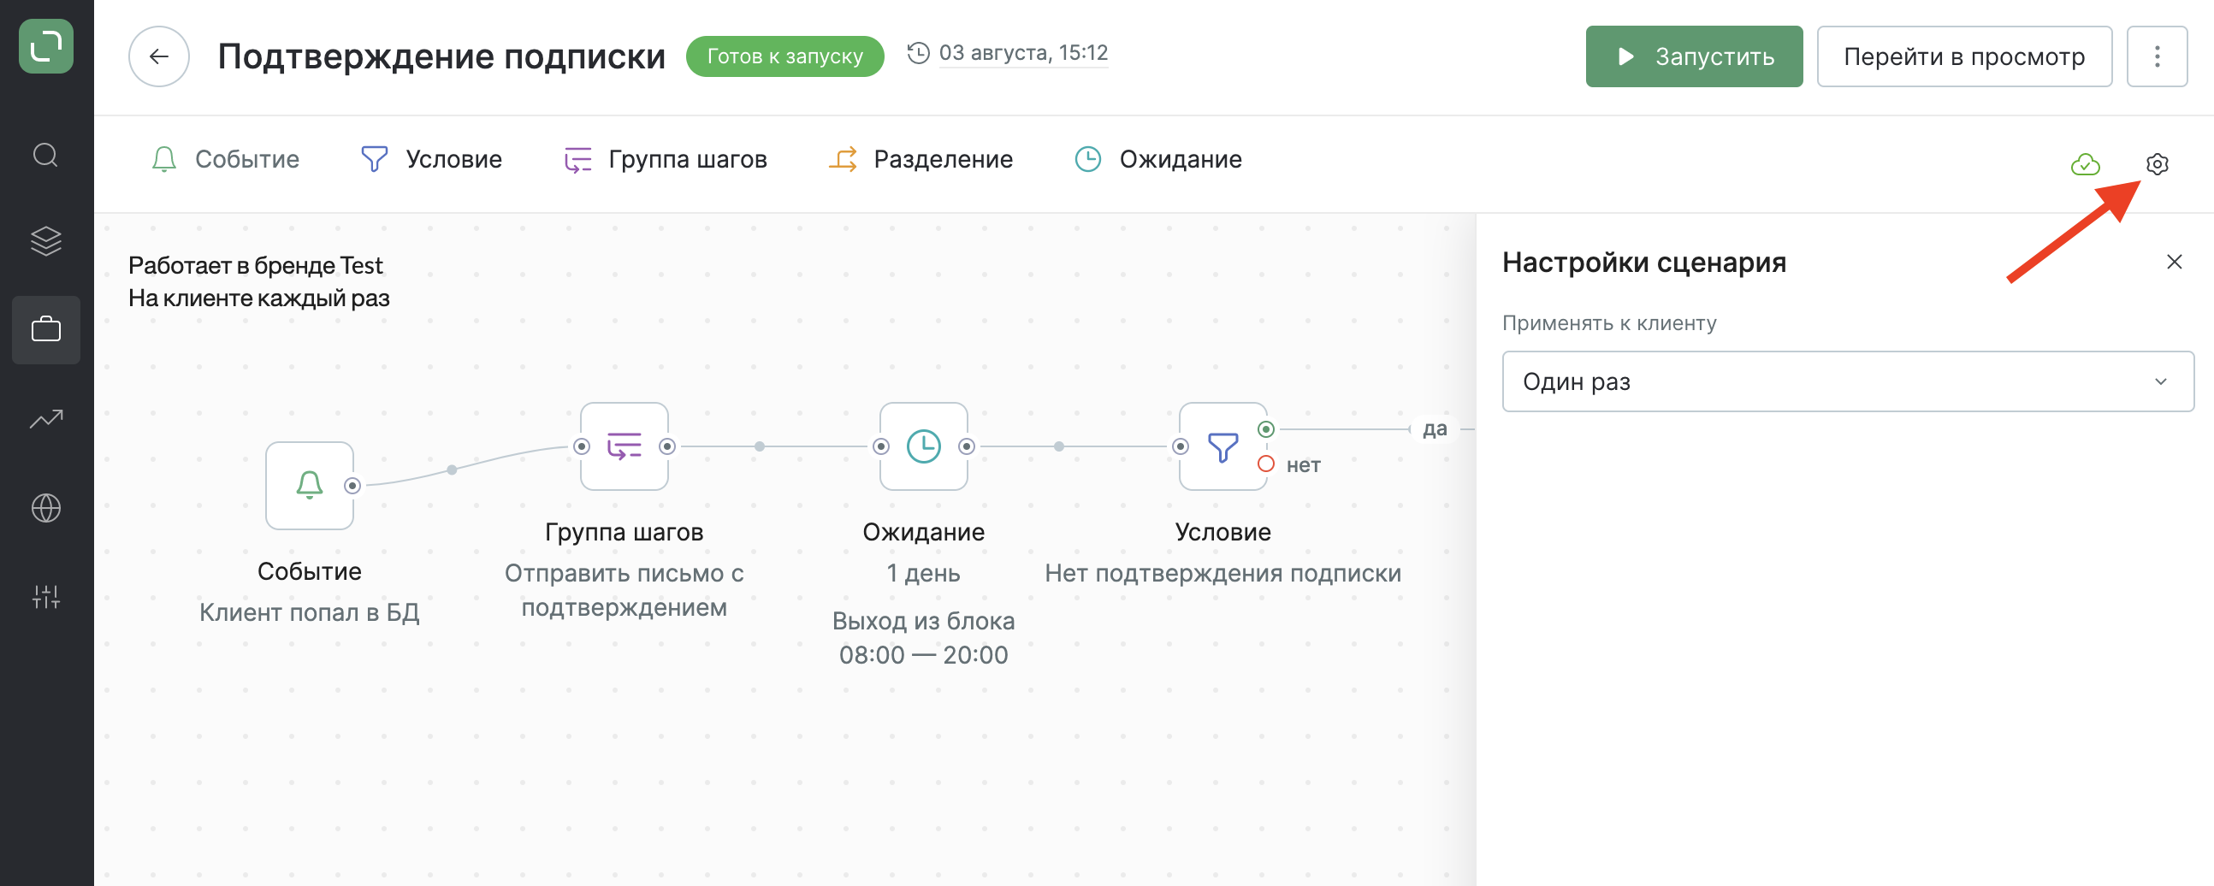Click 'Клиент попал в БД' text
The height and width of the screenshot is (886, 2214).
pyautogui.click(x=310, y=611)
